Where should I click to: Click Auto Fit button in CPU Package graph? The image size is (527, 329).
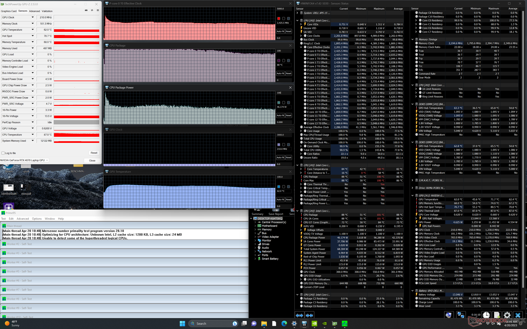point(280,73)
